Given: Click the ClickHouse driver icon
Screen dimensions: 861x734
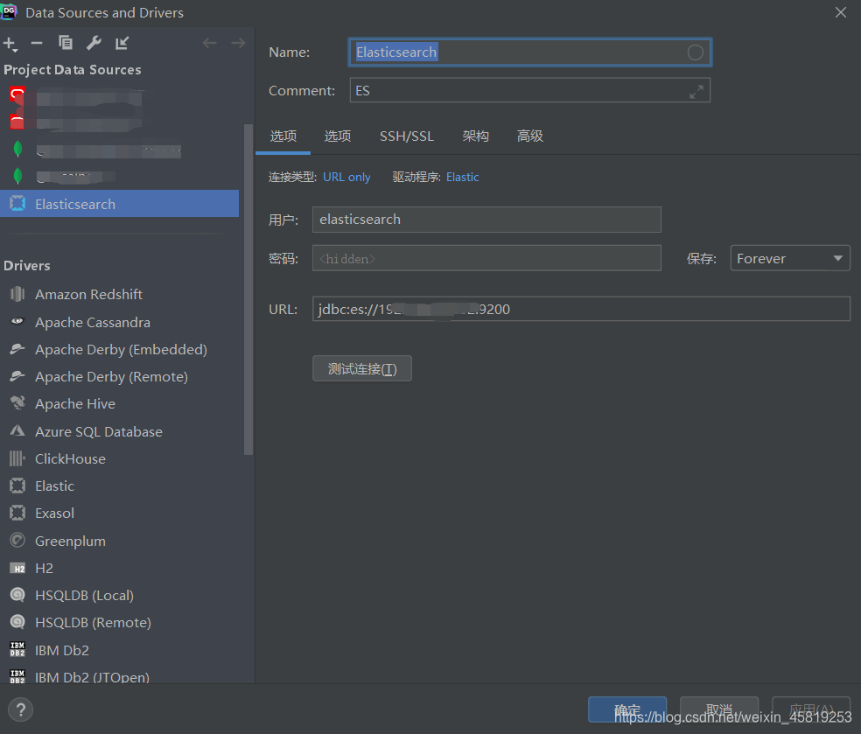Looking at the screenshot, I should coord(17,458).
